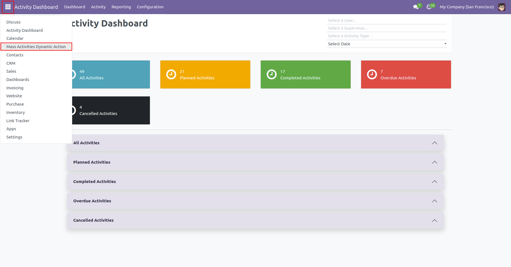Open Invoicing from the apps menu
511x267 pixels.
coord(36,88)
